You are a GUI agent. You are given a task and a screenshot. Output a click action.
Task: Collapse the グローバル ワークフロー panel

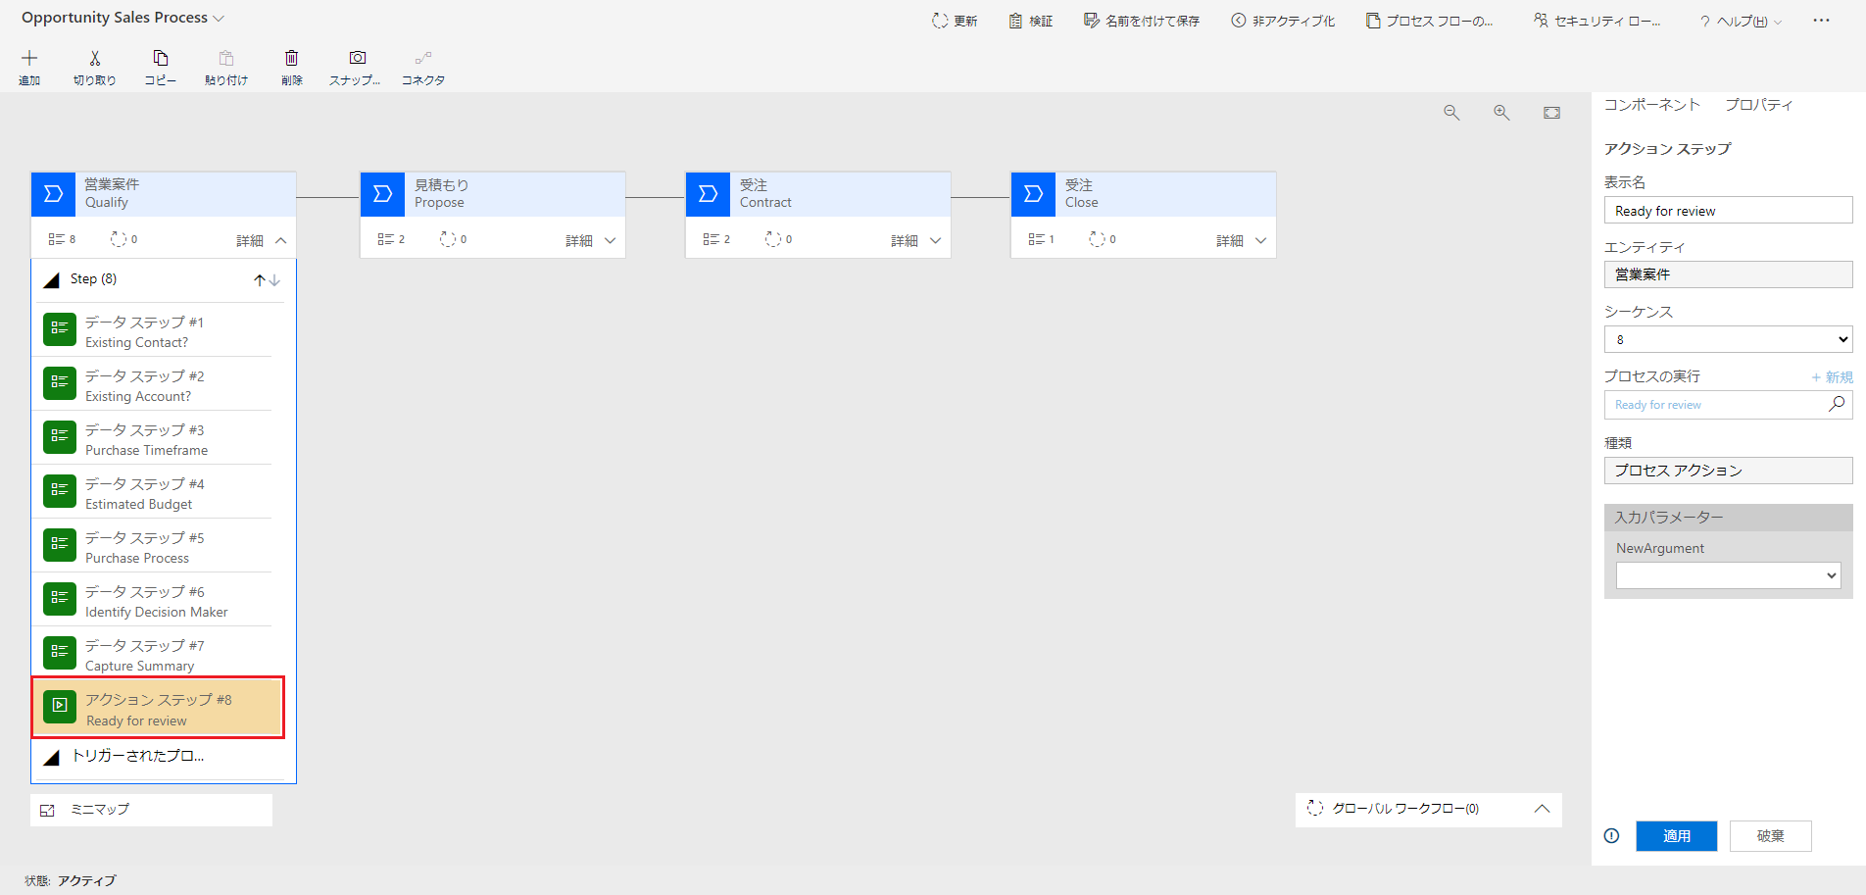point(1542,809)
